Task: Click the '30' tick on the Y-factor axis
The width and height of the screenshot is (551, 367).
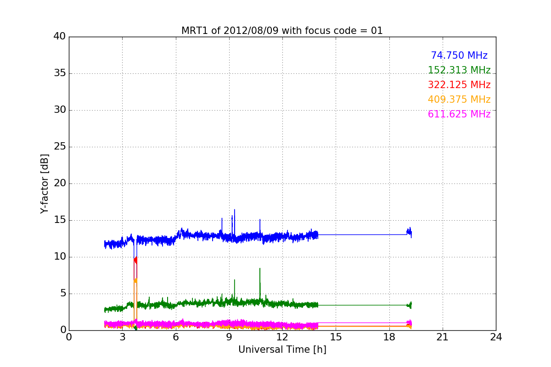Action: [59, 110]
